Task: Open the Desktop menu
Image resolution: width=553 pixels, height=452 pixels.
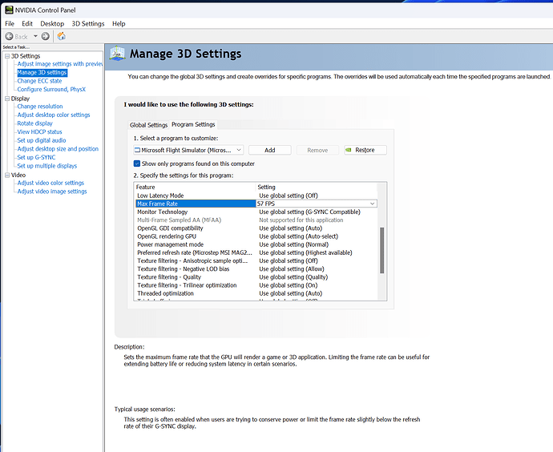Action: pyautogui.click(x=52, y=23)
